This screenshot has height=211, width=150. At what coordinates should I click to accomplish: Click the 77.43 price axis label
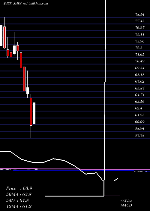click(x=140, y=21)
